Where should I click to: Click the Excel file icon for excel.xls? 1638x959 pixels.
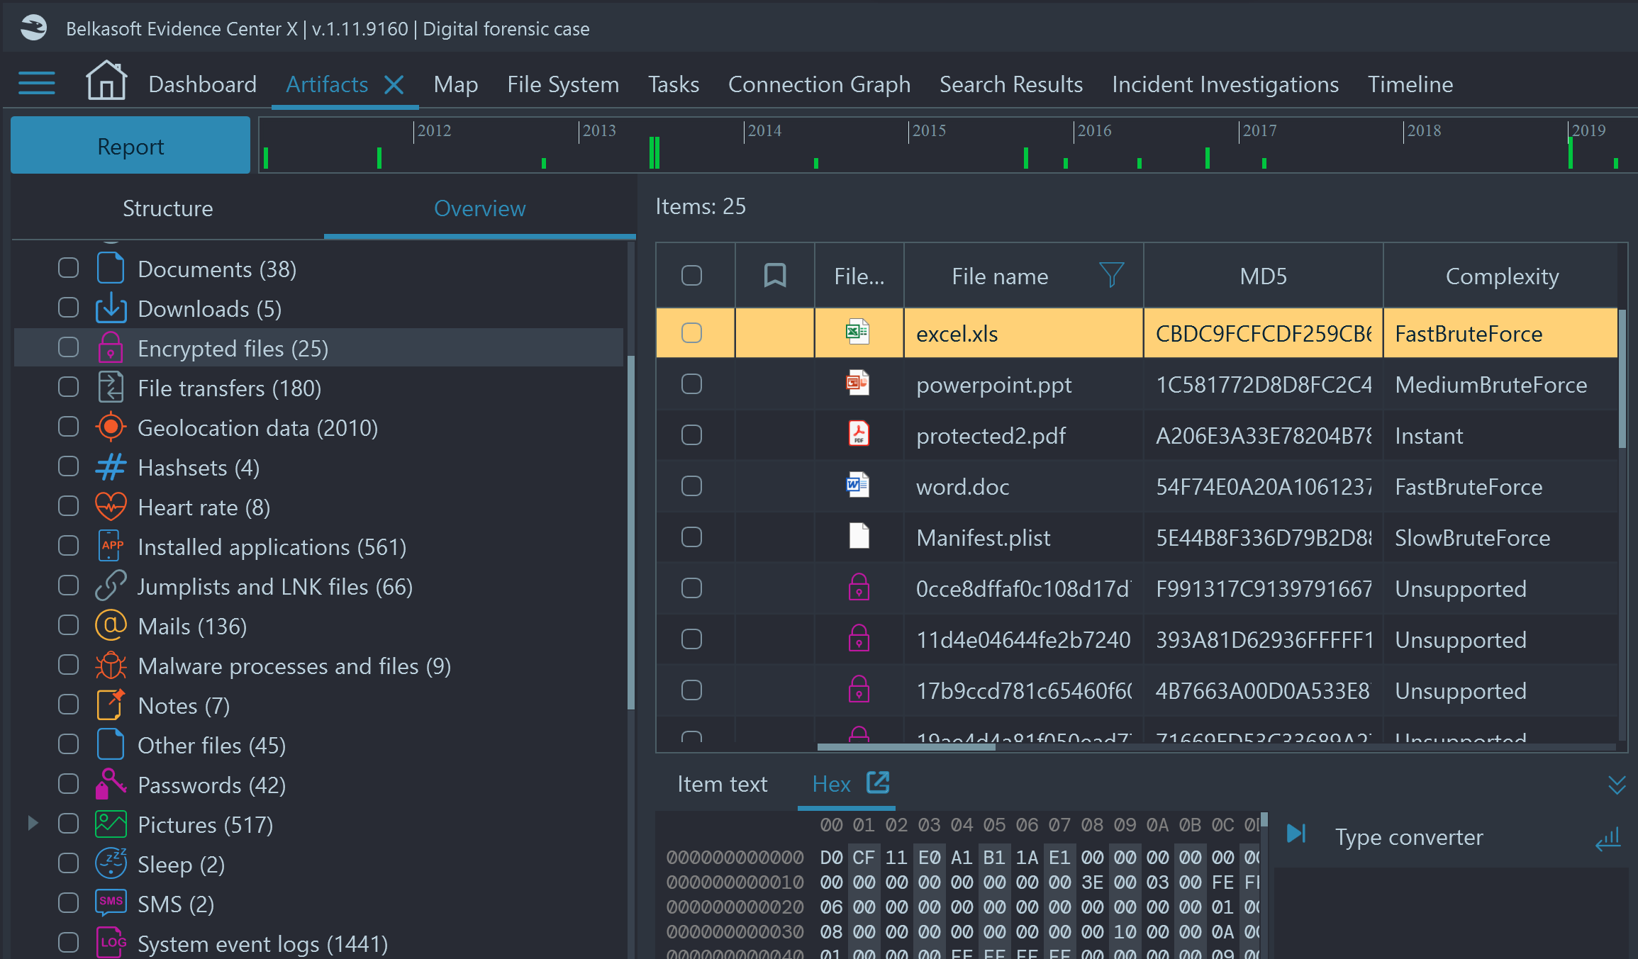pos(858,332)
